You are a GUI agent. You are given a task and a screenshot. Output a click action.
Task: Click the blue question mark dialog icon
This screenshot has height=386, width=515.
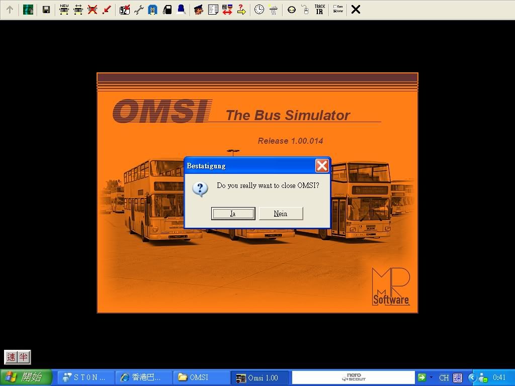200,189
